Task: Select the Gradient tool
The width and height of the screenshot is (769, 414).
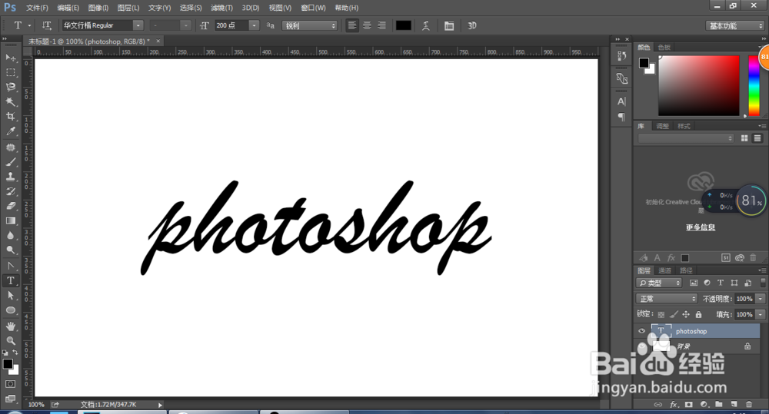Action: pos(10,221)
